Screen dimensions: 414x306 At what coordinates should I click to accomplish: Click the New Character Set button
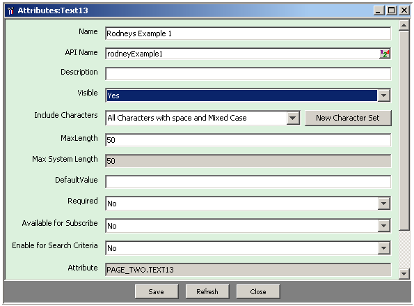348,118
